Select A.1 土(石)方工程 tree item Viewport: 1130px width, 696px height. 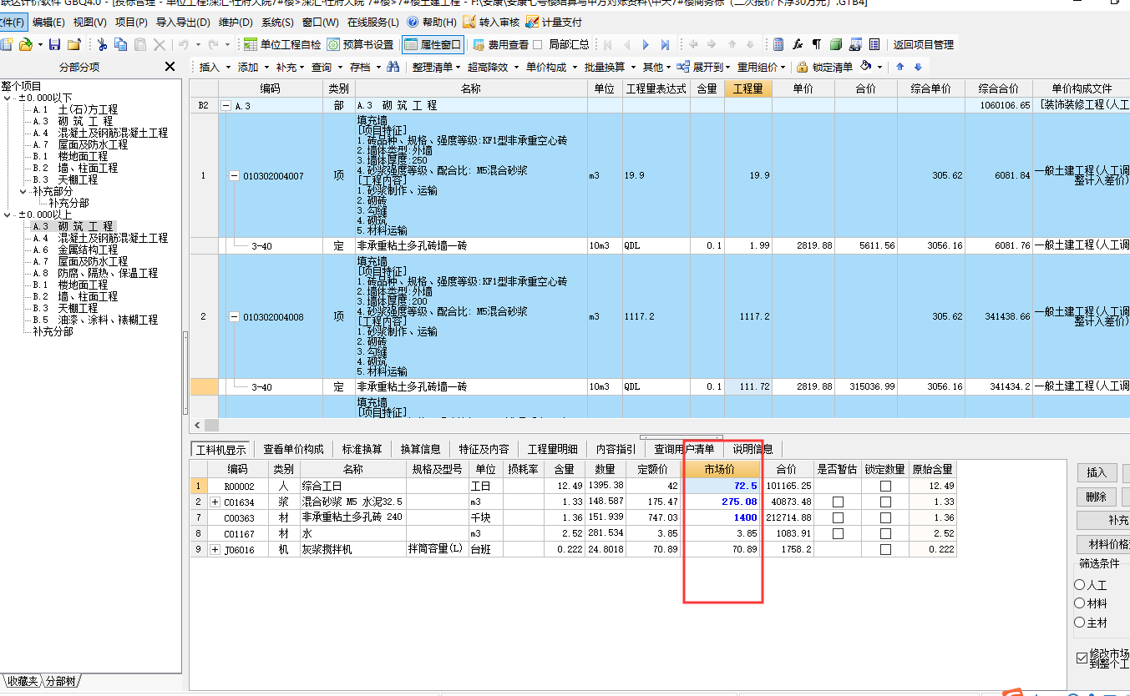(75, 109)
